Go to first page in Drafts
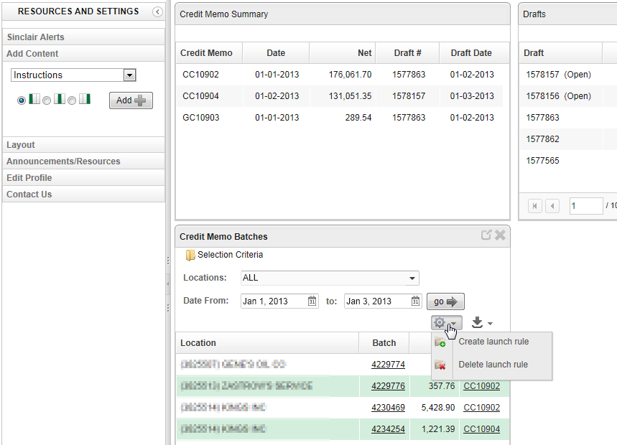The width and height of the screenshot is (617, 445). point(535,206)
